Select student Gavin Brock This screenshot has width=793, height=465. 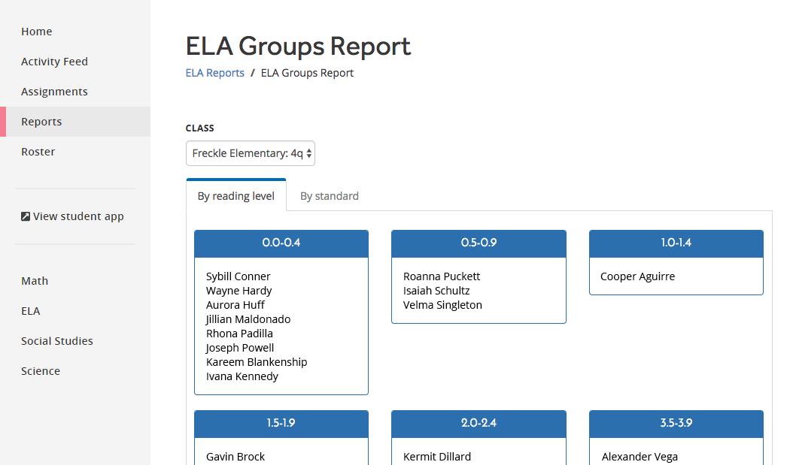tap(235, 457)
